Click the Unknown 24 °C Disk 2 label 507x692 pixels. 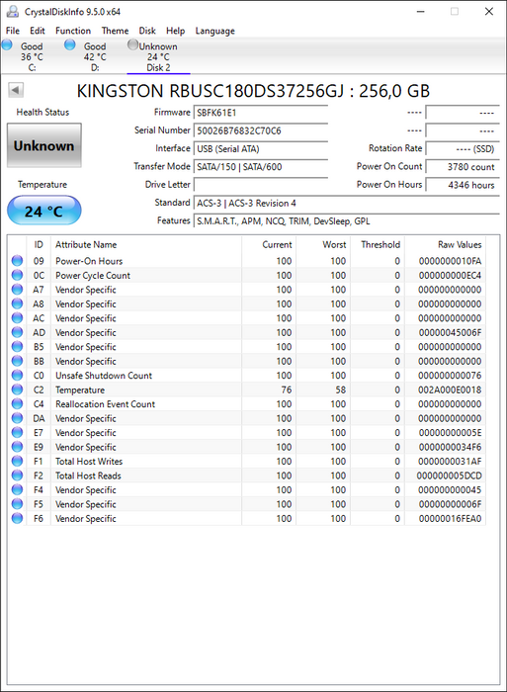[158, 56]
